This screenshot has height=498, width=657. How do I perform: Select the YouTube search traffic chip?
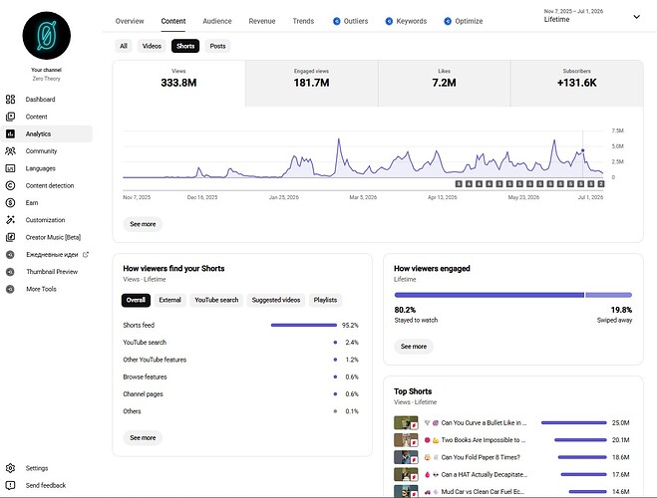(x=216, y=300)
